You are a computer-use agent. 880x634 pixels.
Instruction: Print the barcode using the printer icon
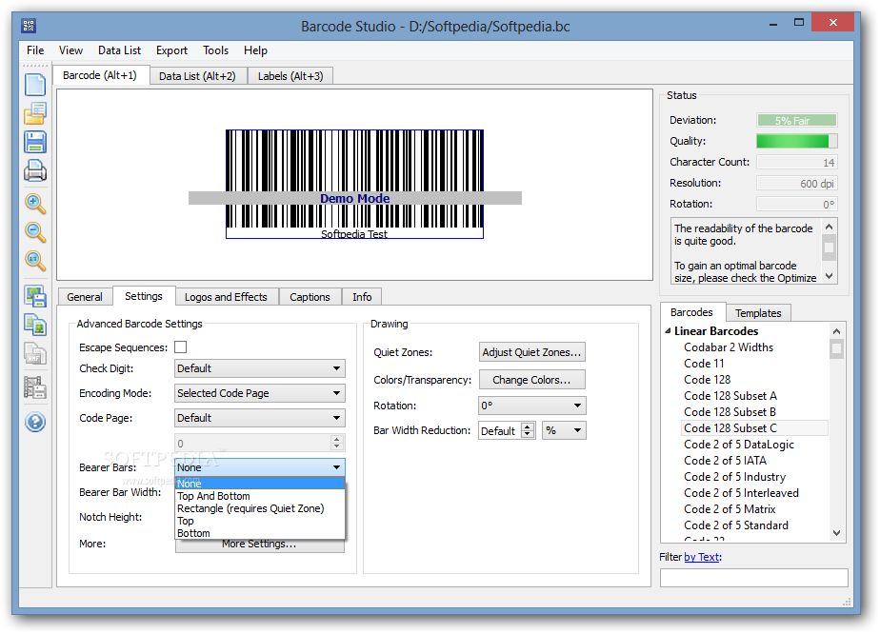click(x=35, y=170)
